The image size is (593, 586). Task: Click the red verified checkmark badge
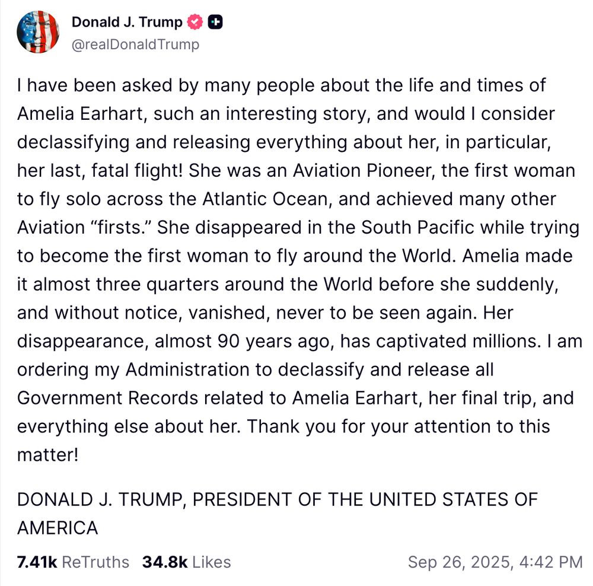(x=196, y=23)
